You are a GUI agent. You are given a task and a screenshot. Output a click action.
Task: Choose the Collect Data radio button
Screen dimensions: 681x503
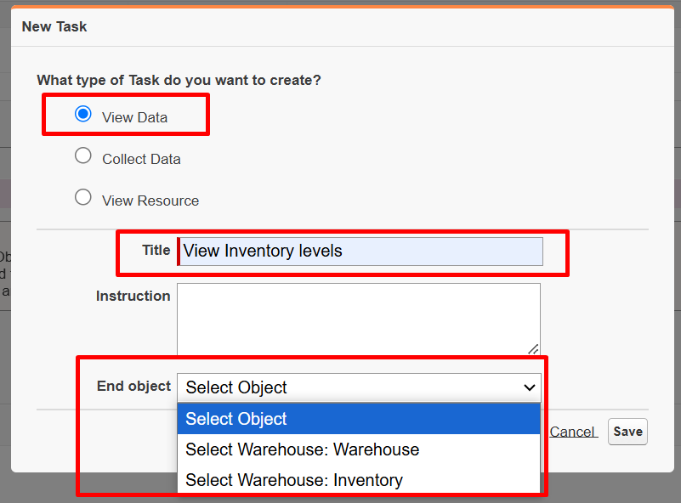coord(83,156)
